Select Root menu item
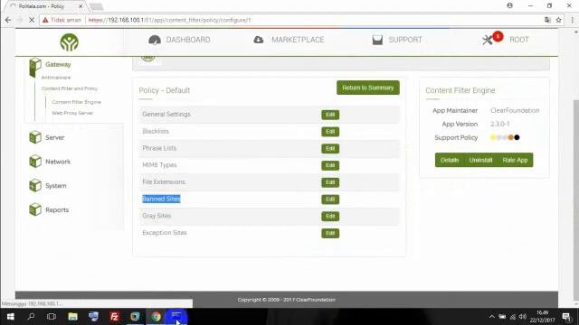This screenshot has height=325, width=579. (519, 40)
